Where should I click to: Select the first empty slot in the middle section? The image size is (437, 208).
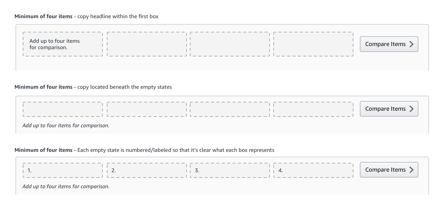click(x=63, y=109)
